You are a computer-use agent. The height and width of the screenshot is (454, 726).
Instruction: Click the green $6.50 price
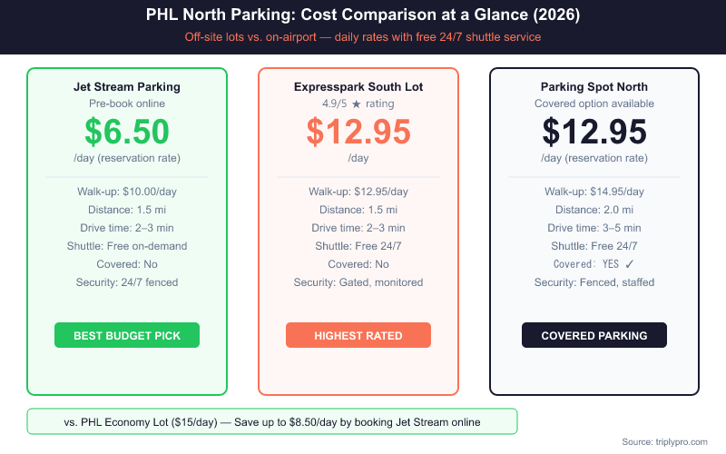coord(127,132)
